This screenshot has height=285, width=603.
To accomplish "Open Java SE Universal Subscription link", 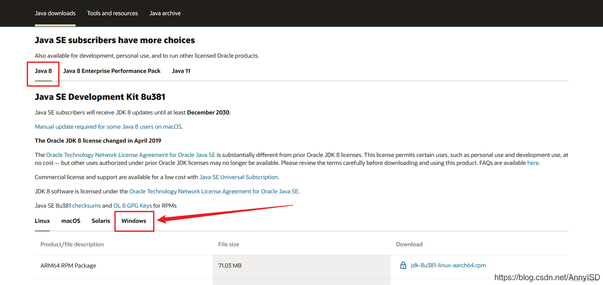I will (239, 177).
